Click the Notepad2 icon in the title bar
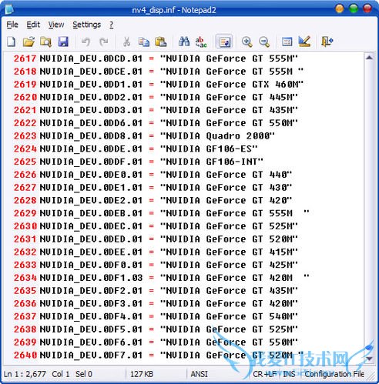The height and width of the screenshot is (384, 379). (x=8, y=9)
